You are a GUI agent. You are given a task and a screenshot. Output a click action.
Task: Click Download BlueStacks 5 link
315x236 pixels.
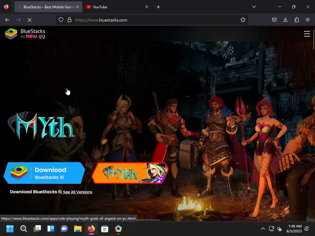point(35,192)
